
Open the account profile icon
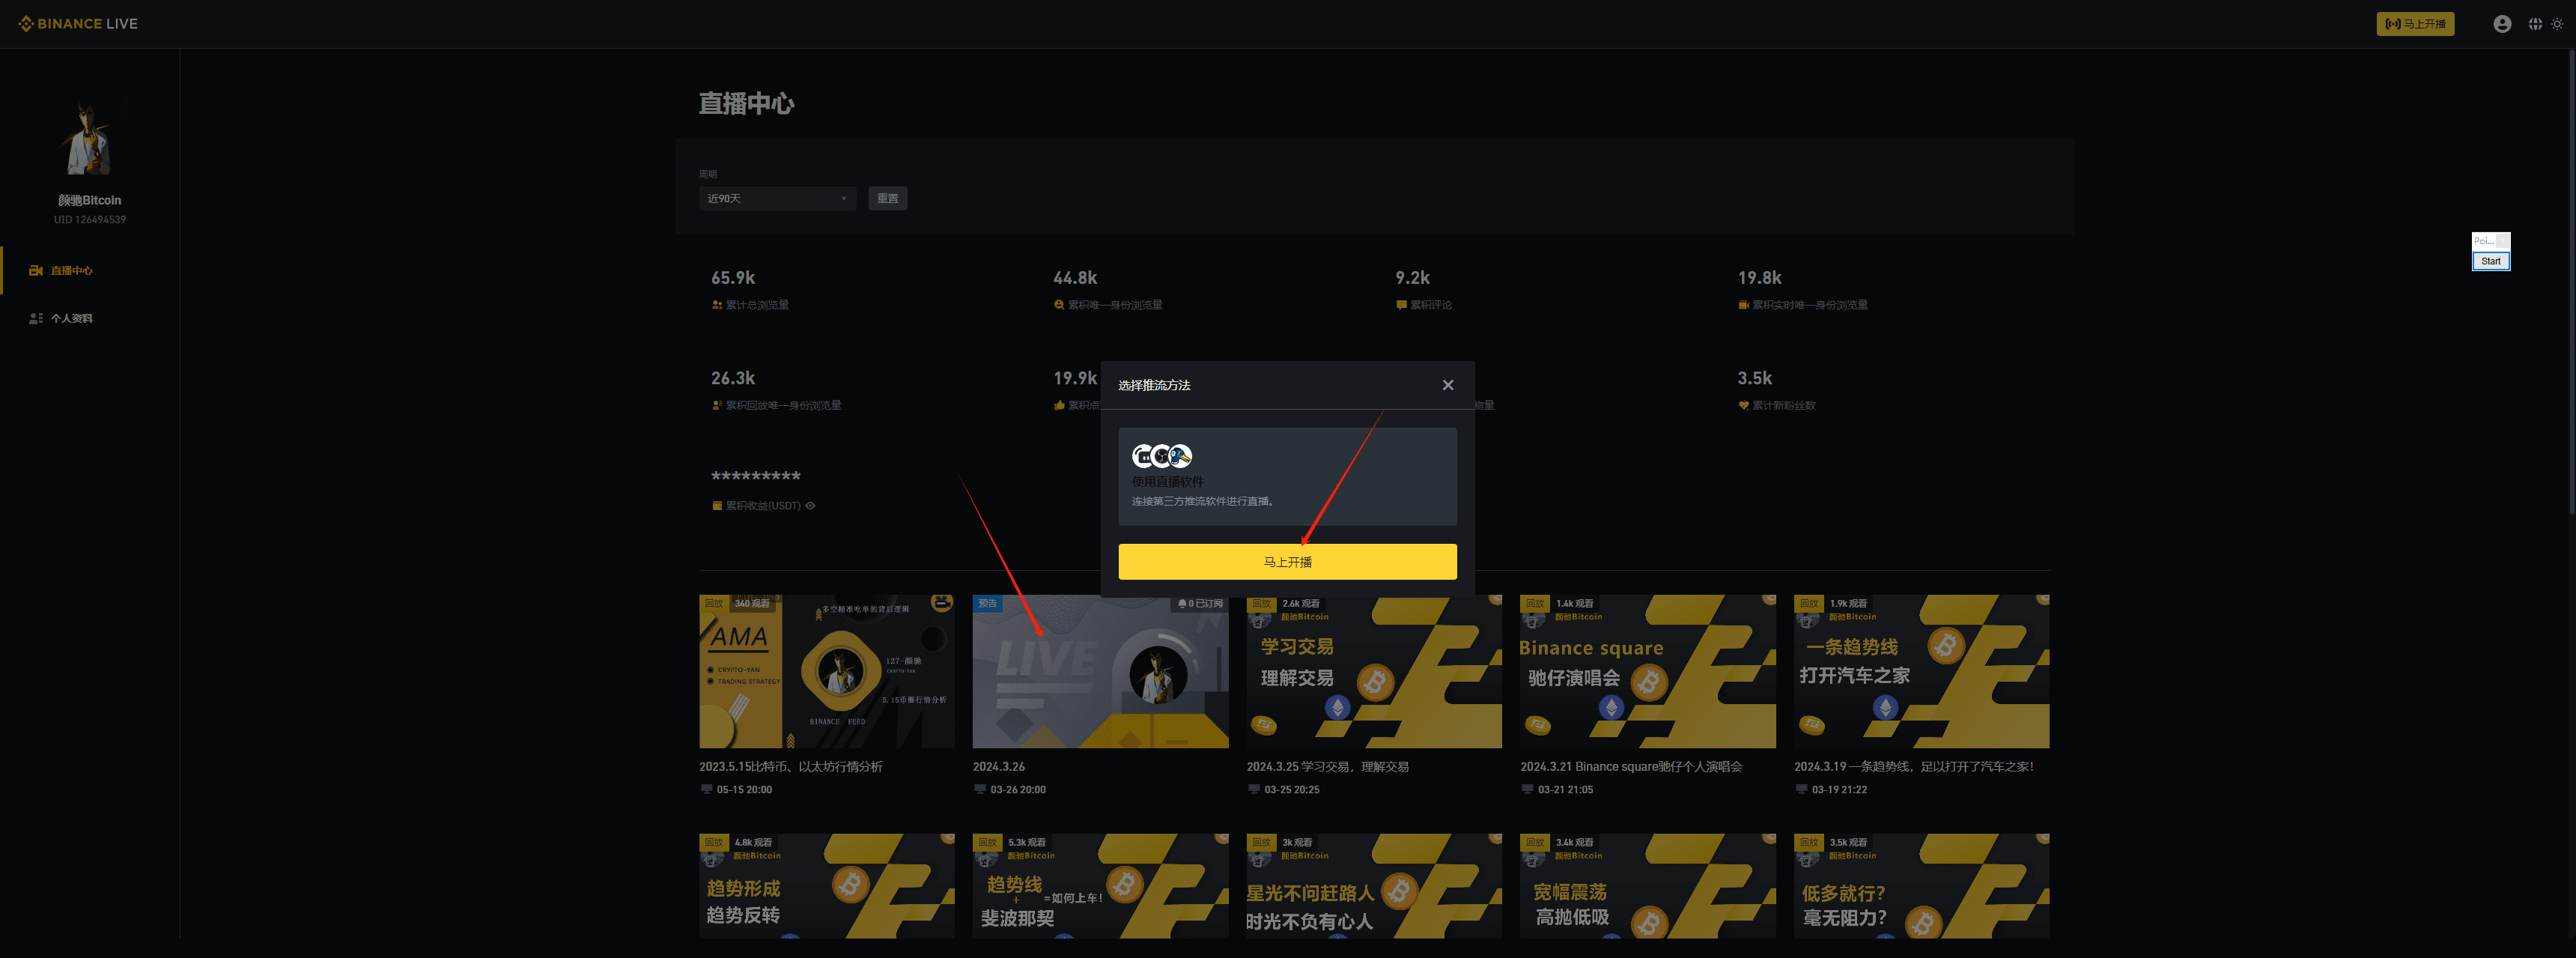(2501, 24)
